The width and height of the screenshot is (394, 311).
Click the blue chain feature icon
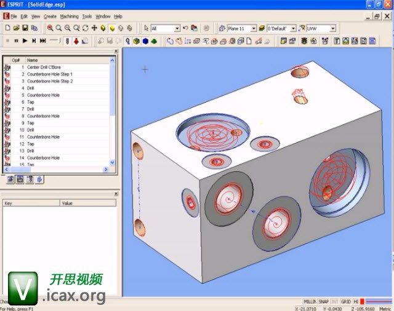[170, 41]
